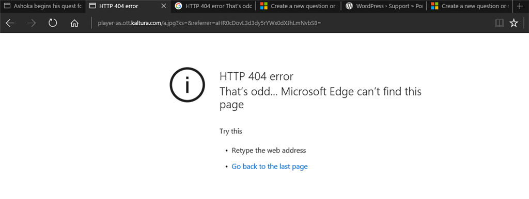Click the grayed Forward arrow

pos(32,23)
